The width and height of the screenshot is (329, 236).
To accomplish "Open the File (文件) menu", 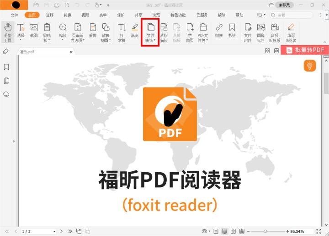I will tap(15, 15).
